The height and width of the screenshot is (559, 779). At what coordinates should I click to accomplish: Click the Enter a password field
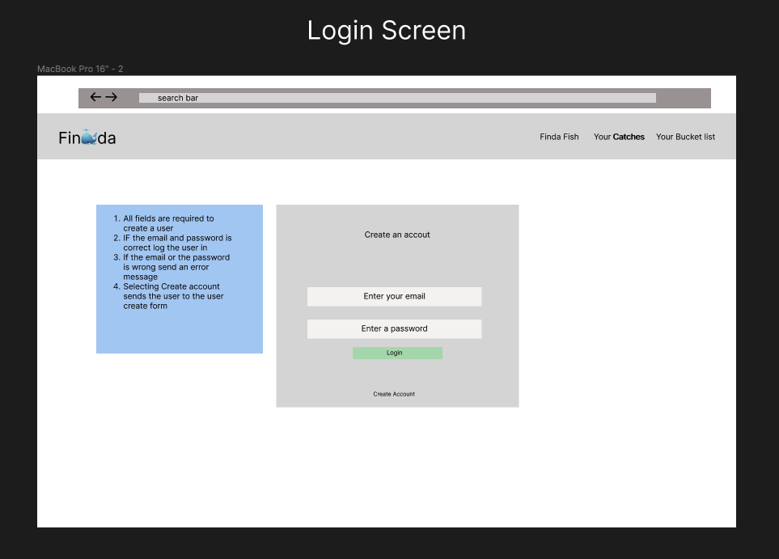coord(394,328)
